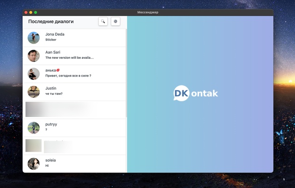295x188 pixels.
Task: Click аныка's avatar picture
Action: (x=34, y=74)
